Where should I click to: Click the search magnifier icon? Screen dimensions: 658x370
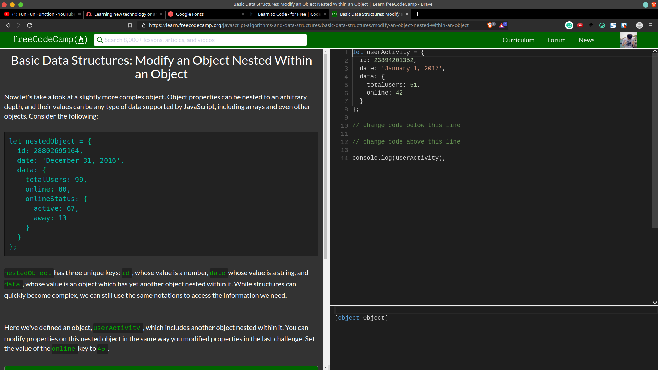100,40
